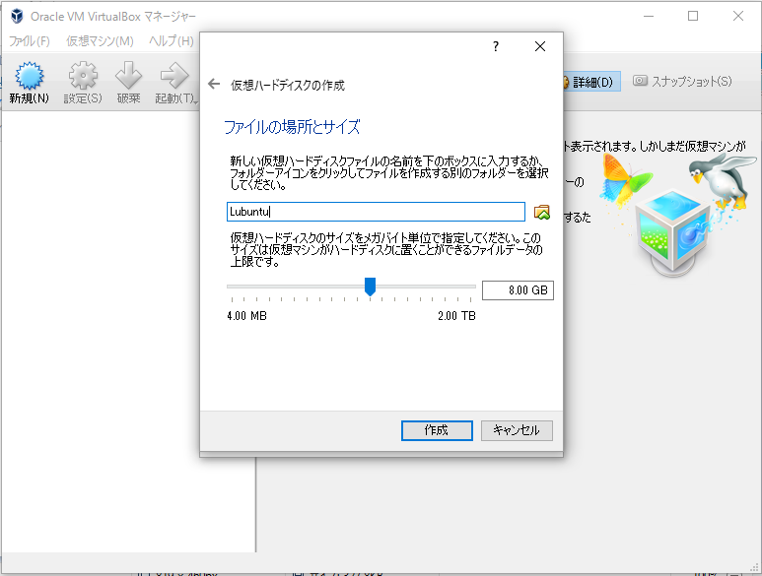Click the folder browse icon beside filename
Viewport: 762px width, 576px height.
(x=542, y=212)
